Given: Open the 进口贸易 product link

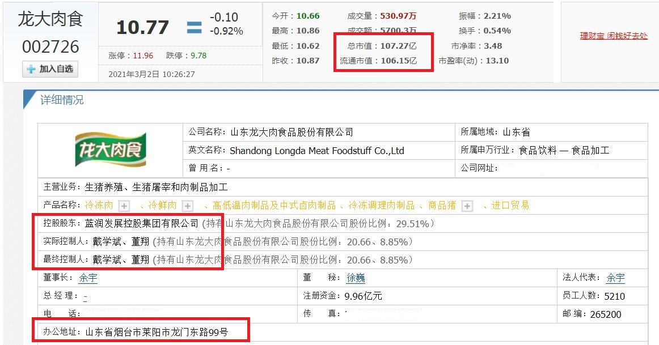Looking at the screenshot, I should point(510,205).
